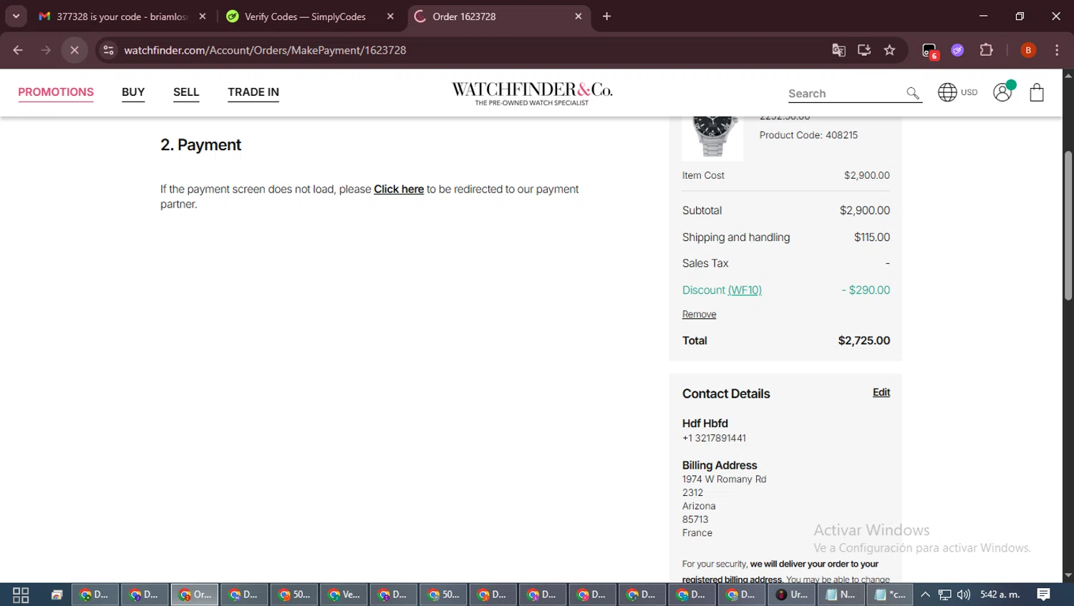Open the TRADE IN menu
This screenshot has width=1074, height=606.
[253, 92]
